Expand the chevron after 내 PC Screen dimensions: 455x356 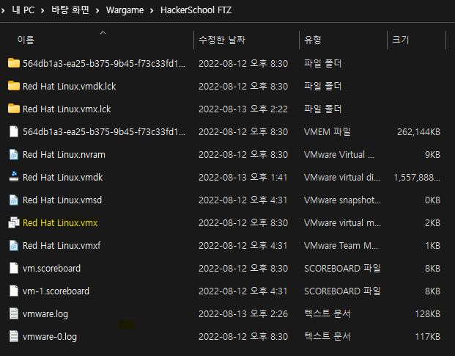[x=42, y=11]
